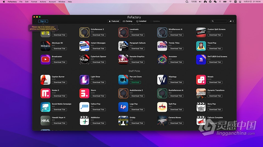Open the Updates tab
The width and height of the screenshot is (263, 147).
tap(155, 21)
